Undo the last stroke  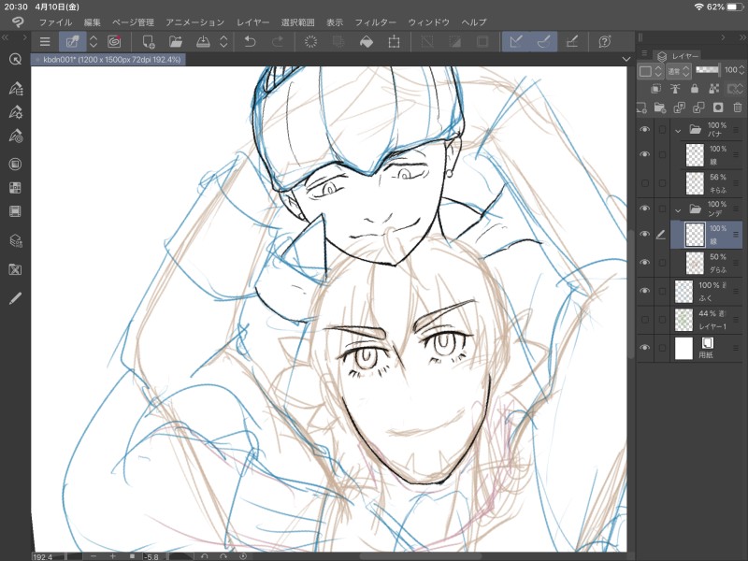tap(250, 42)
